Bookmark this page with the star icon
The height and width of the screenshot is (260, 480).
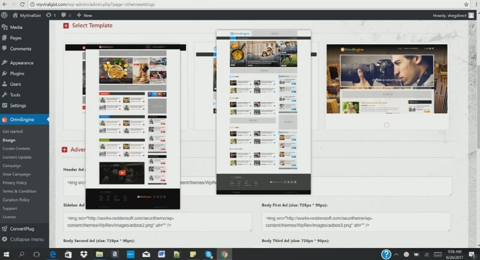pos(466,4)
